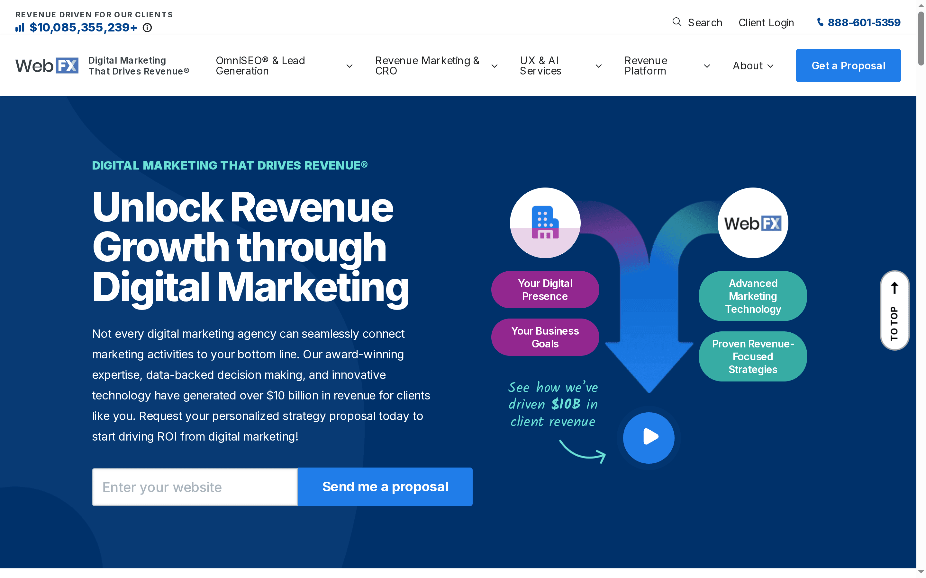Expand Revenue Marketing & CRO chevron

tap(495, 66)
